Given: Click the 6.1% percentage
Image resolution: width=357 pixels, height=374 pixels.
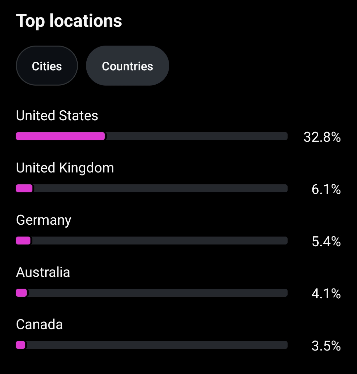Looking at the screenshot, I should [326, 189].
